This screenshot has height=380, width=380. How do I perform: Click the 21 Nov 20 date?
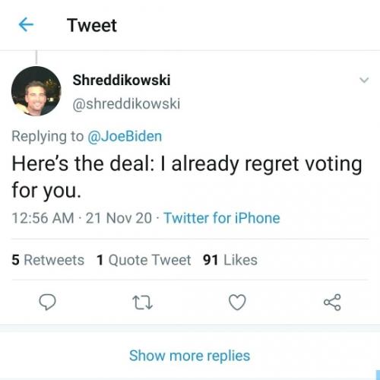[x=119, y=218]
